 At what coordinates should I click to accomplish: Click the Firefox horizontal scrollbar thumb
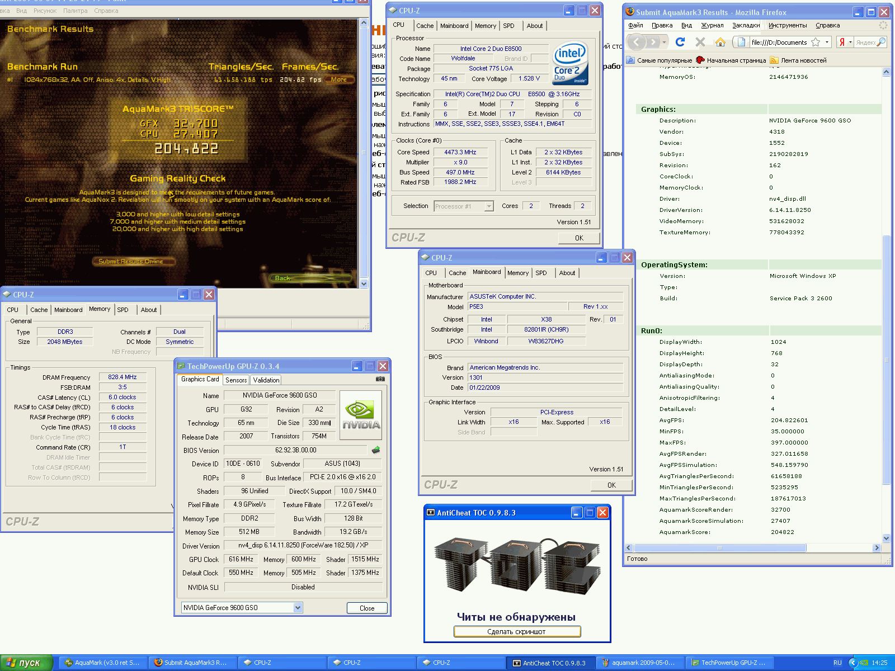pyautogui.click(x=719, y=548)
